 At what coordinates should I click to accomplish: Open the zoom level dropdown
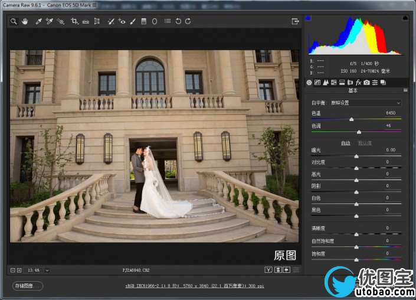(47, 270)
